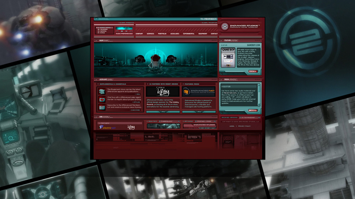Image resolution: width=355 pixels, height=199 pixels.
Task: Click the electricrain partner logo
Action: 107,127
